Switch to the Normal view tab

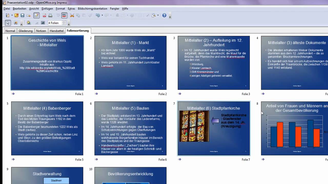[10, 31]
